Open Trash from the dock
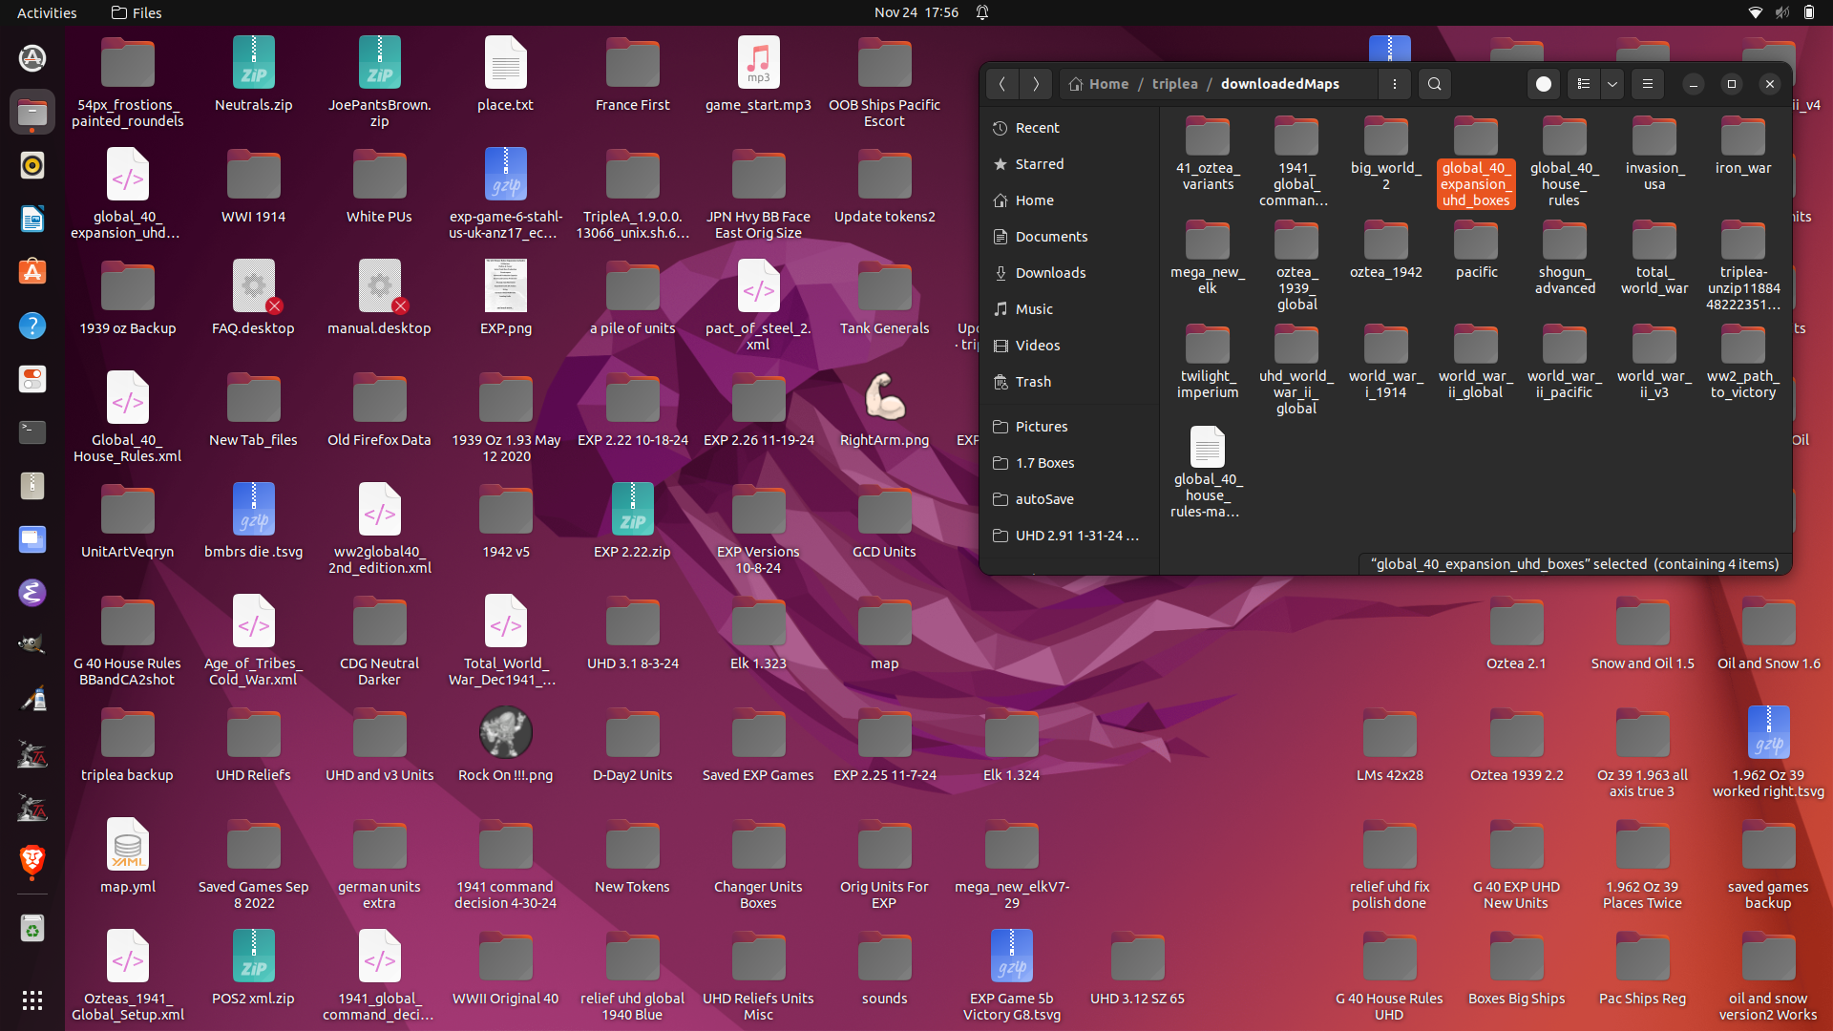Screen dimensions: 1833x1031 [x=32, y=929]
